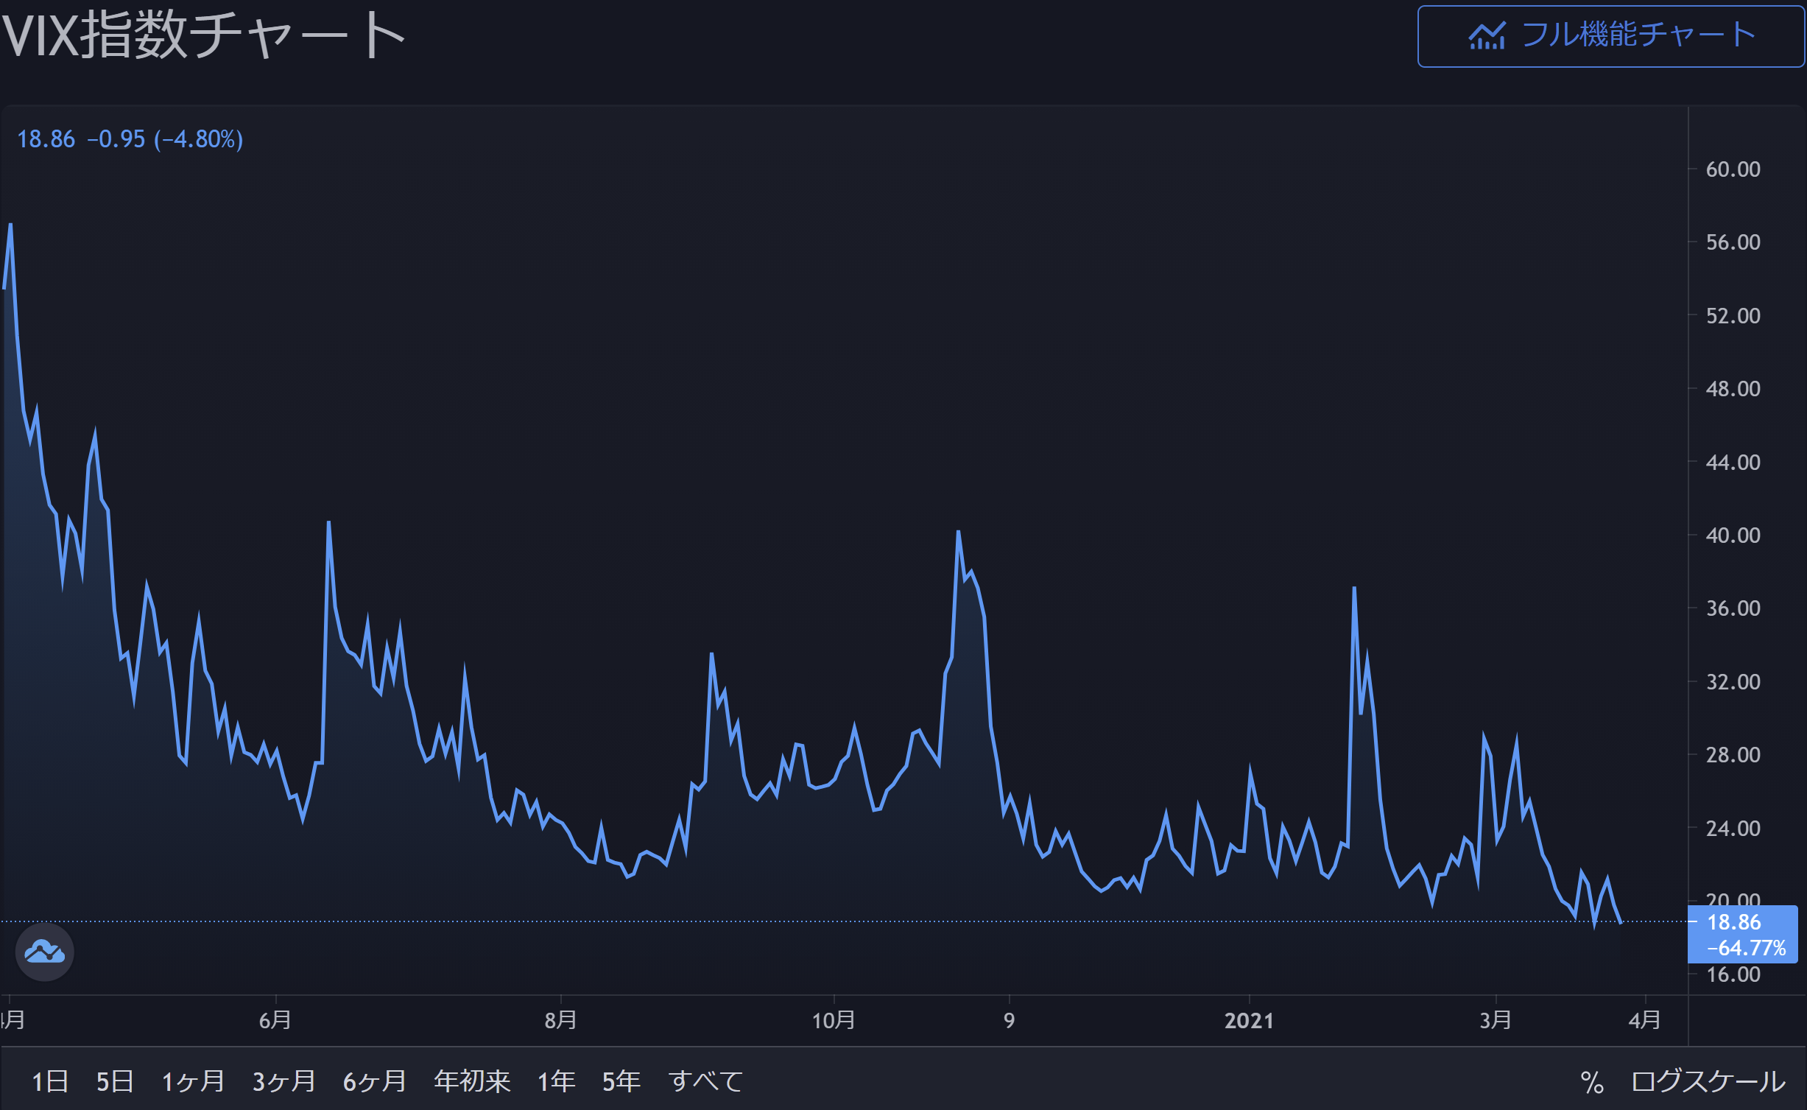Show the 1年 range
Viewport: 1807px width, 1110px height.
click(556, 1081)
